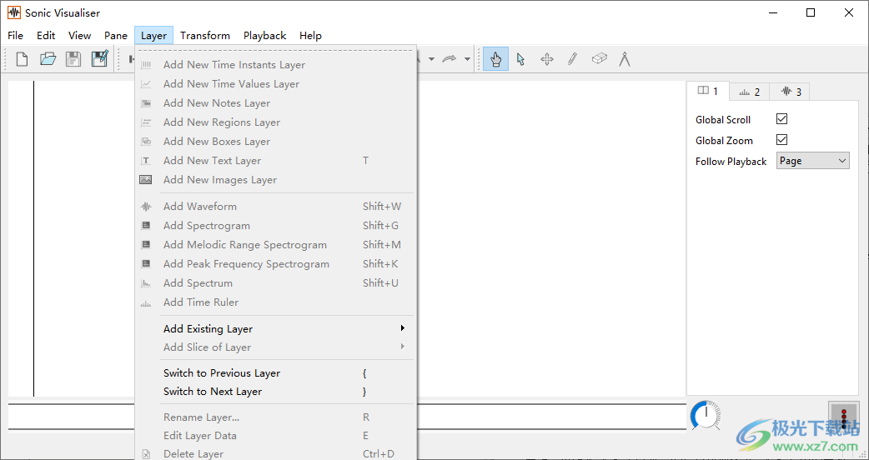Select the Measure compass tool
Screen dimensions: 869x460
[x=624, y=59]
